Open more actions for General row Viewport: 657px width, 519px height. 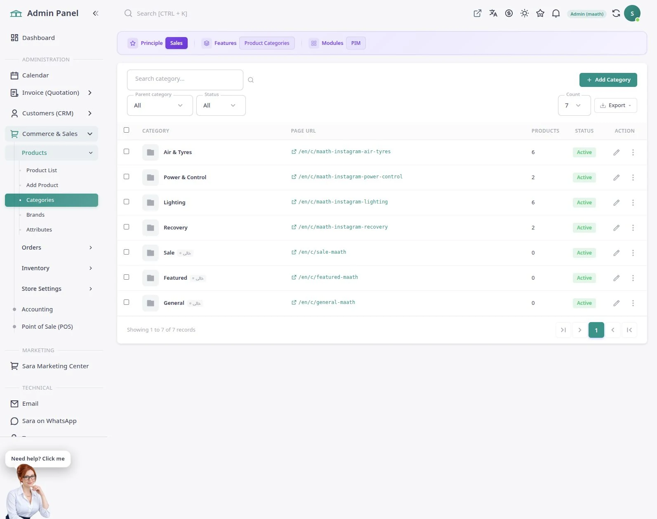pyautogui.click(x=633, y=303)
